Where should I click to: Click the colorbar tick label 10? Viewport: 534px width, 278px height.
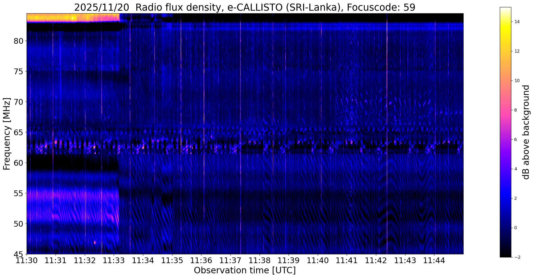517,81
